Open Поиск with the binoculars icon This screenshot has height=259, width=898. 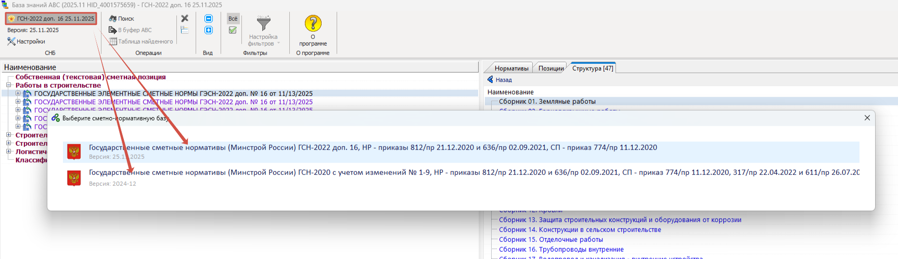coord(121,19)
